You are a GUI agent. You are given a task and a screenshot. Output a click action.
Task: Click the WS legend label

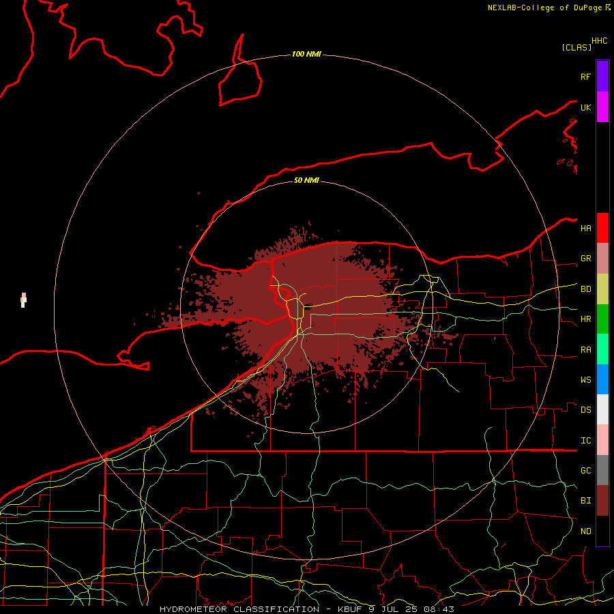[585, 380]
